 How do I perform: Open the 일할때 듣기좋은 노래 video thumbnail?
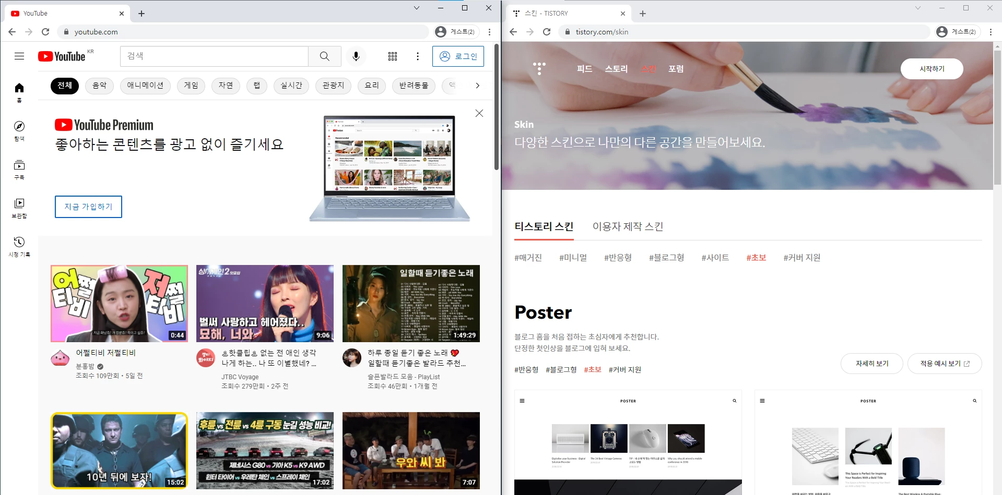[x=411, y=304]
